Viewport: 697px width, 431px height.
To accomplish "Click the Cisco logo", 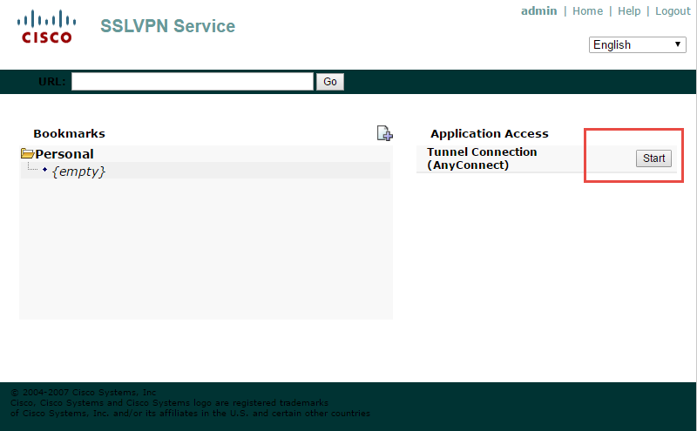I will pyautogui.click(x=46, y=27).
